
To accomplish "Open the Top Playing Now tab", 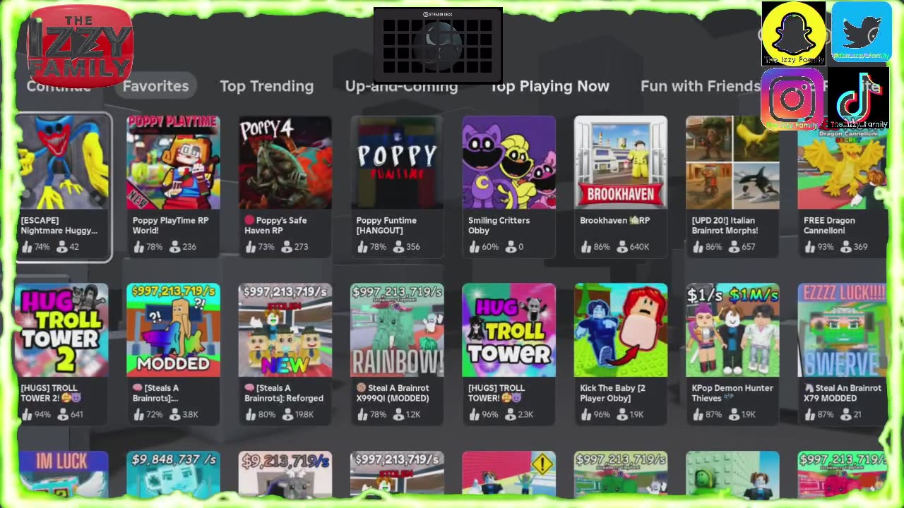I will 549,86.
